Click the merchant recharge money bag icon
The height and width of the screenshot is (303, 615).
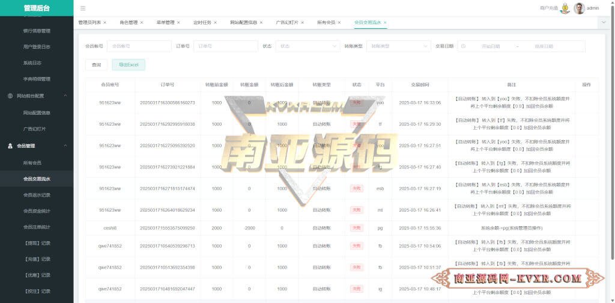coord(565,8)
